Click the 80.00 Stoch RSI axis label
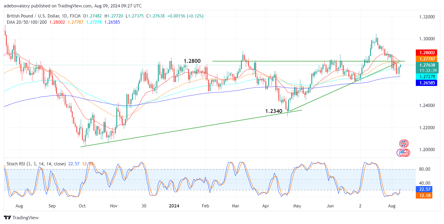 tap(424, 169)
